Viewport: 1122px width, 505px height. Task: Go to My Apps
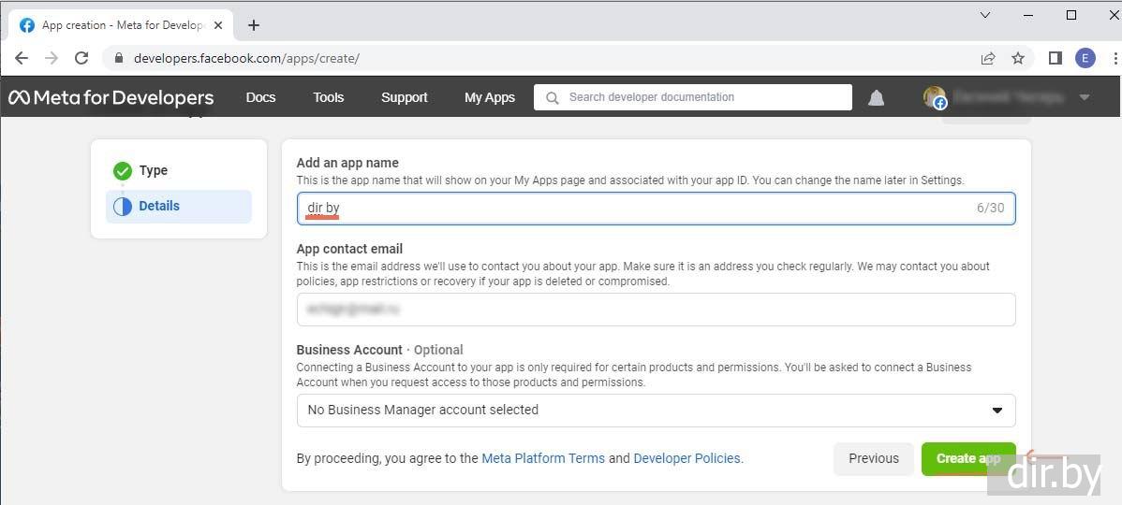(489, 97)
